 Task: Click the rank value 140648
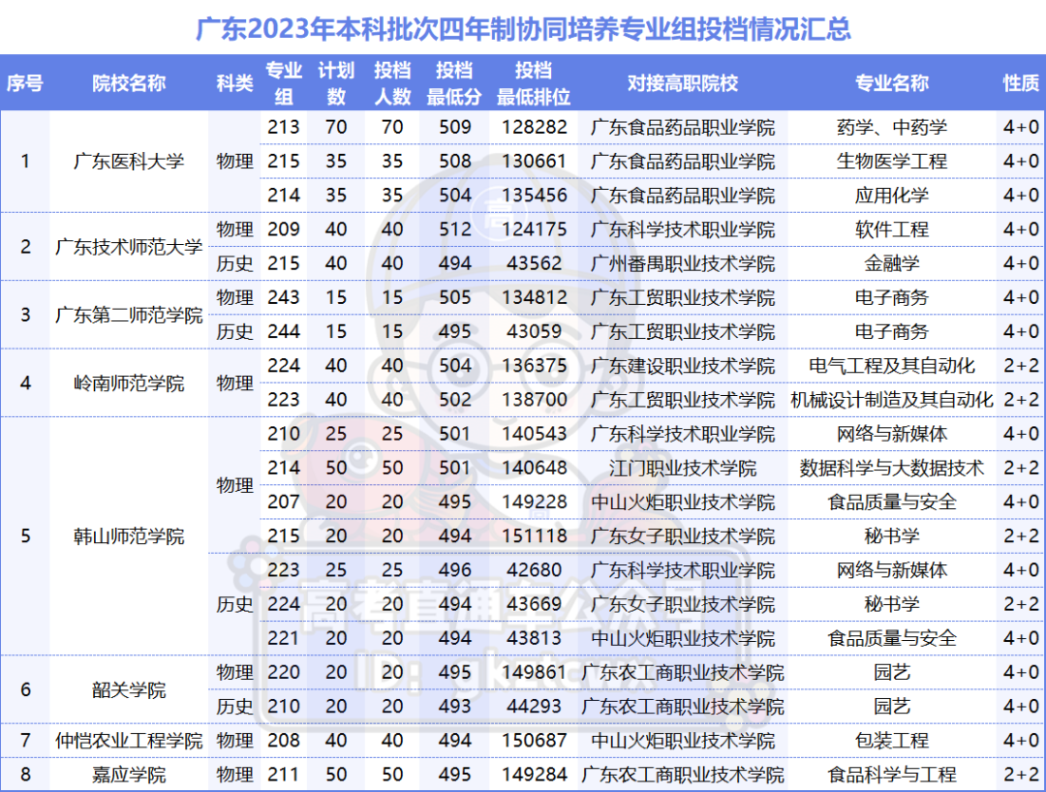pos(535,468)
